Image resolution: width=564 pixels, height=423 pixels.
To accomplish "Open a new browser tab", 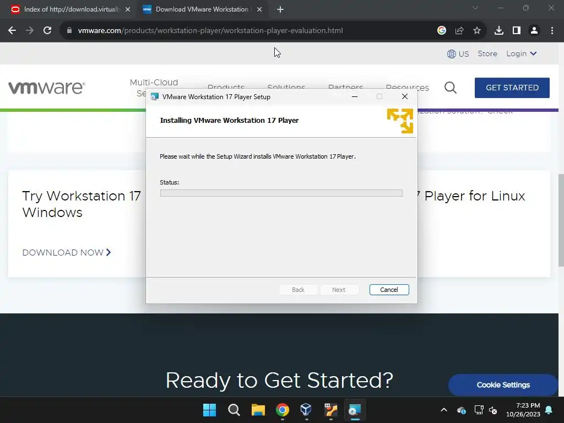I will pyautogui.click(x=280, y=9).
